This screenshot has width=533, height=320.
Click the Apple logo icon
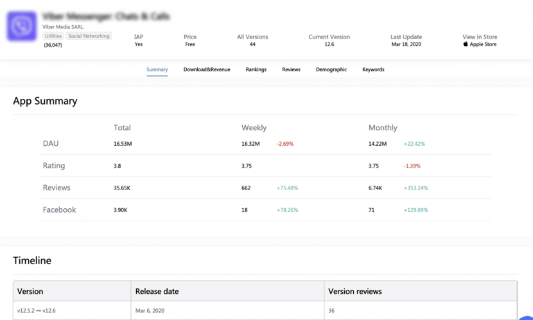click(466, 44)
